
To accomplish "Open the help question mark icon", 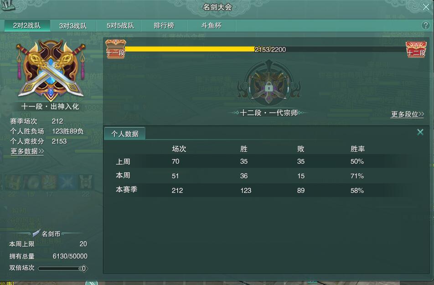I will [425, 26].
